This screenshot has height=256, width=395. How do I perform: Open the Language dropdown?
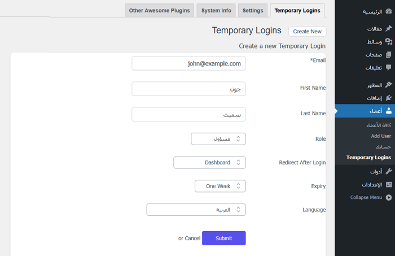pyautogui.click(x=196, y=210)
